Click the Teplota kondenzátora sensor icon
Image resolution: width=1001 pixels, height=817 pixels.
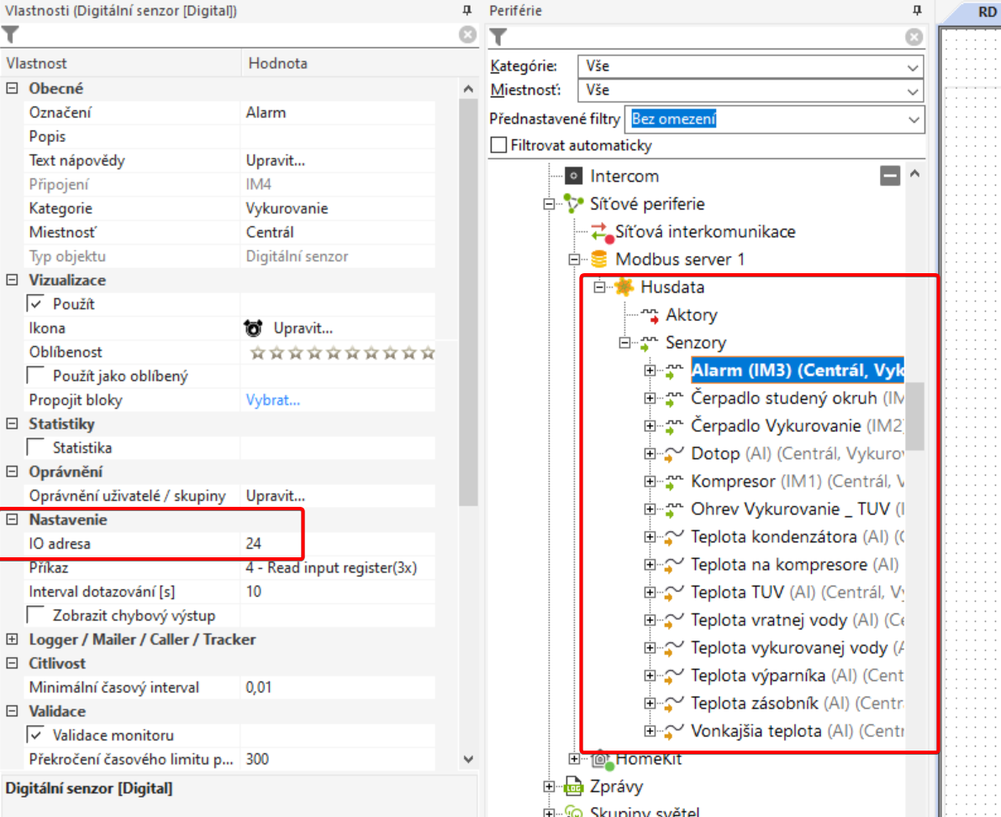pos(674,537)
